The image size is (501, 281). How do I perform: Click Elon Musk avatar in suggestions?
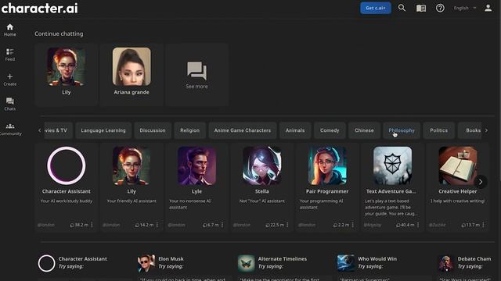[x=146, y=263]
